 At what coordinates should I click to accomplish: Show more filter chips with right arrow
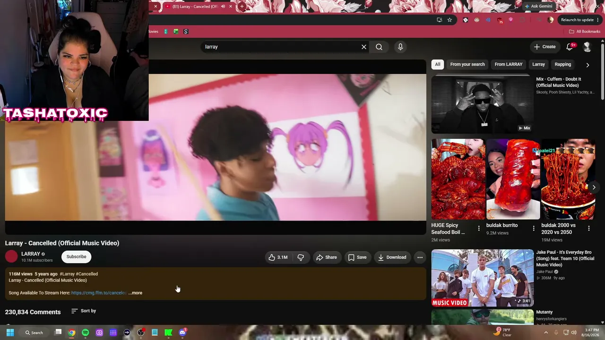588,65
